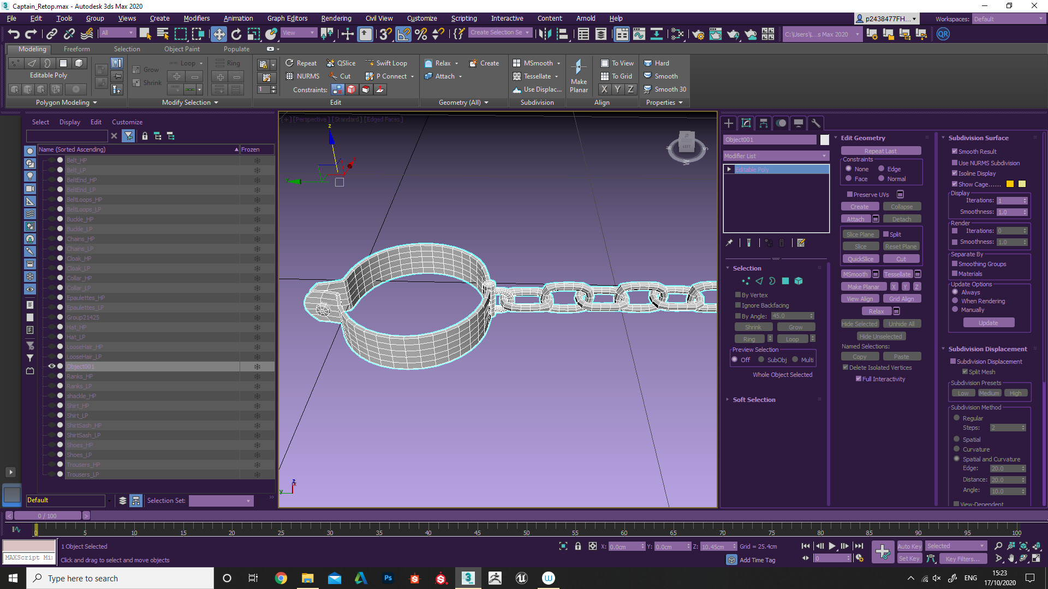Switch to the Freeform ribbon tab
This screenshot has width=1048, height=589.
pyautogui.click(x=76, y=49)
